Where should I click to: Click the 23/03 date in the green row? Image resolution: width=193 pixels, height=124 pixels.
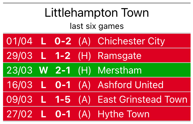pyautogui.click(x=19, y=71)
